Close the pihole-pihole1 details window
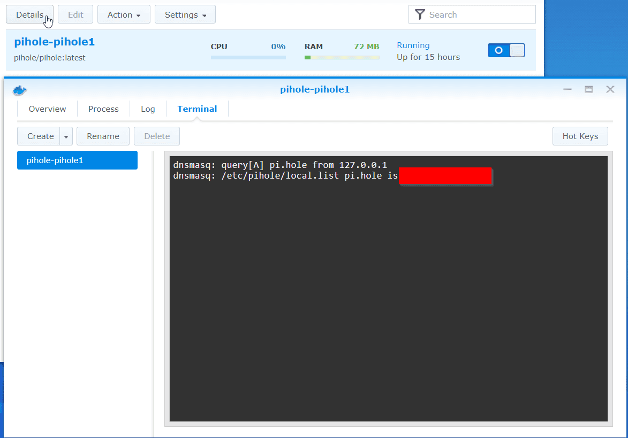The height and width of the screenshot is (438, 628). pos(610,89)
